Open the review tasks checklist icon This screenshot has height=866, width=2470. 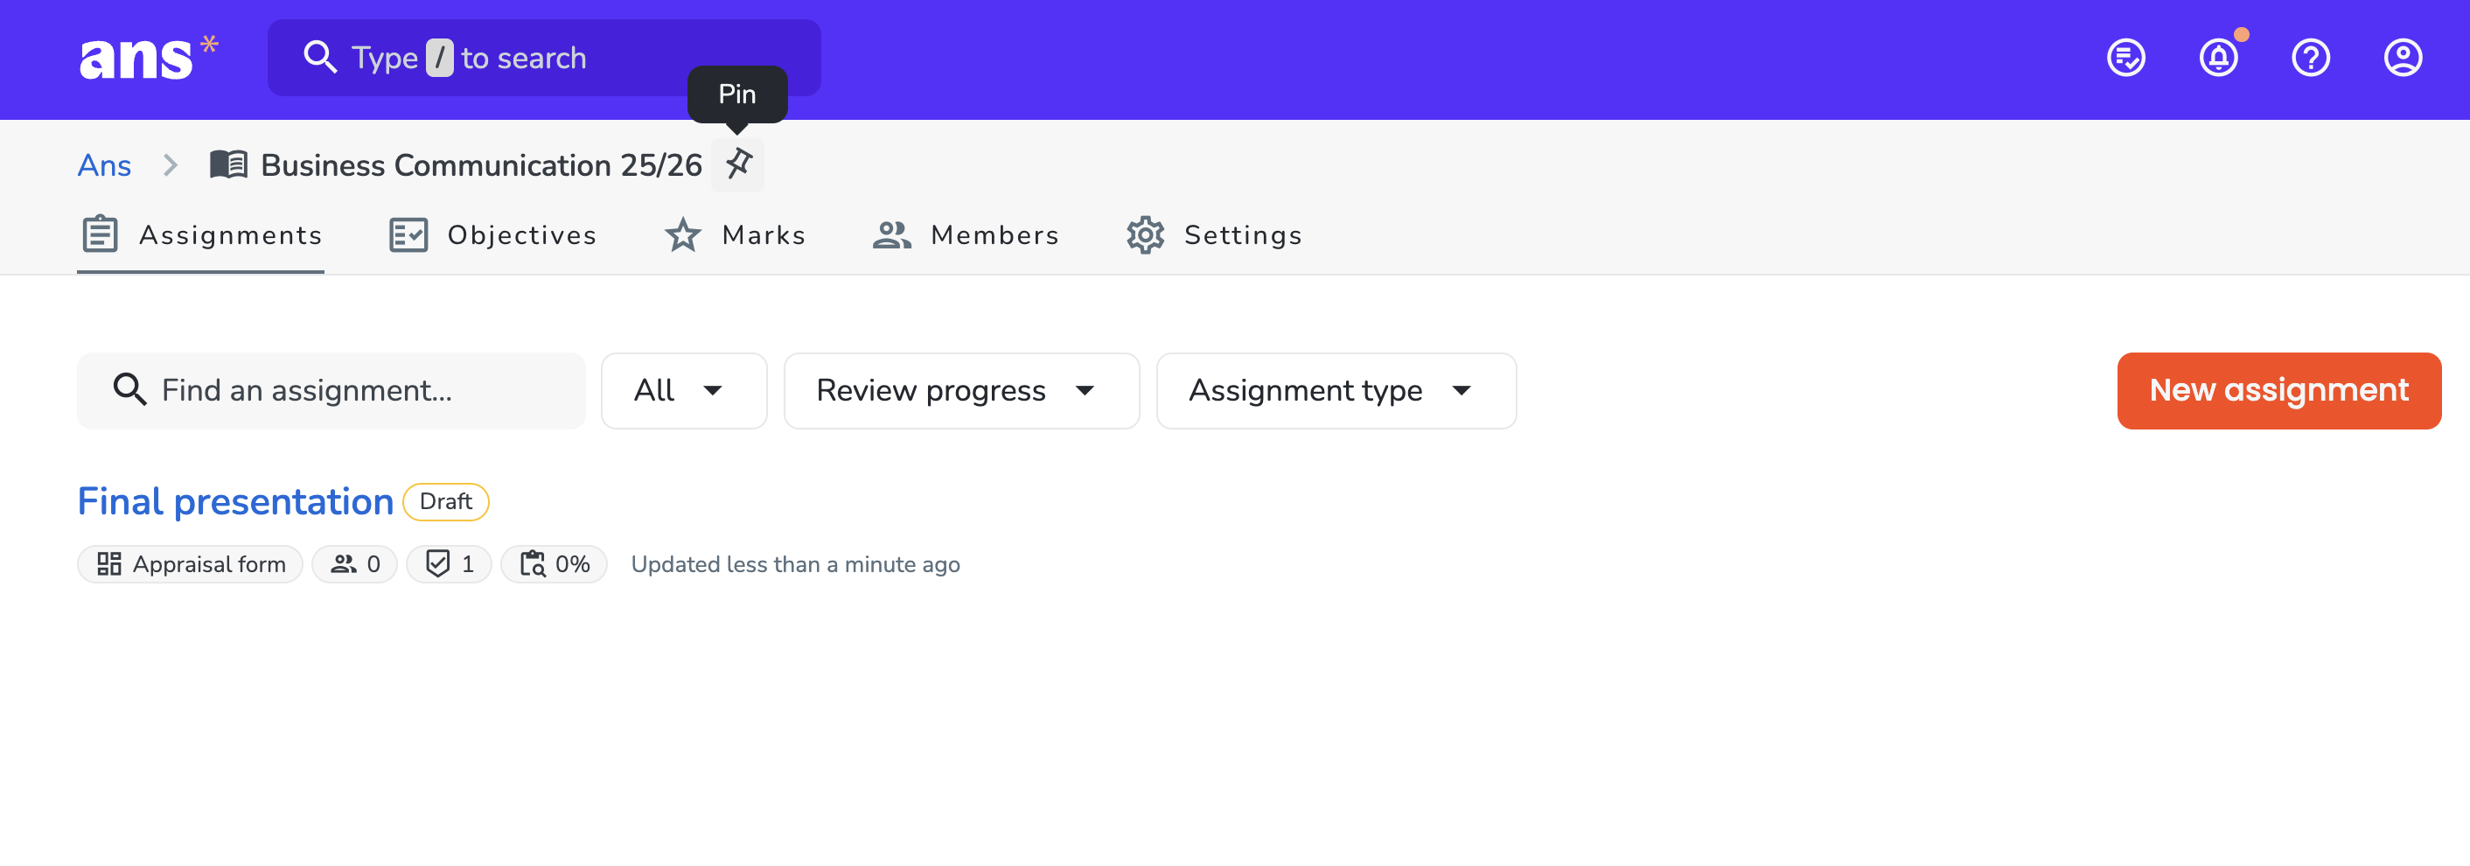(x=2125, y=58)
